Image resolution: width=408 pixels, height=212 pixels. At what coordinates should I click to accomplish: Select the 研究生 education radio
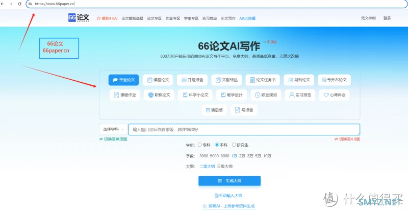[234, 145]
